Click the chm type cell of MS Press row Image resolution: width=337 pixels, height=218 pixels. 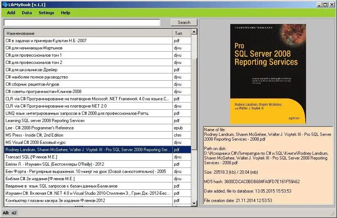pyautogui.click(x=181, y=135)
